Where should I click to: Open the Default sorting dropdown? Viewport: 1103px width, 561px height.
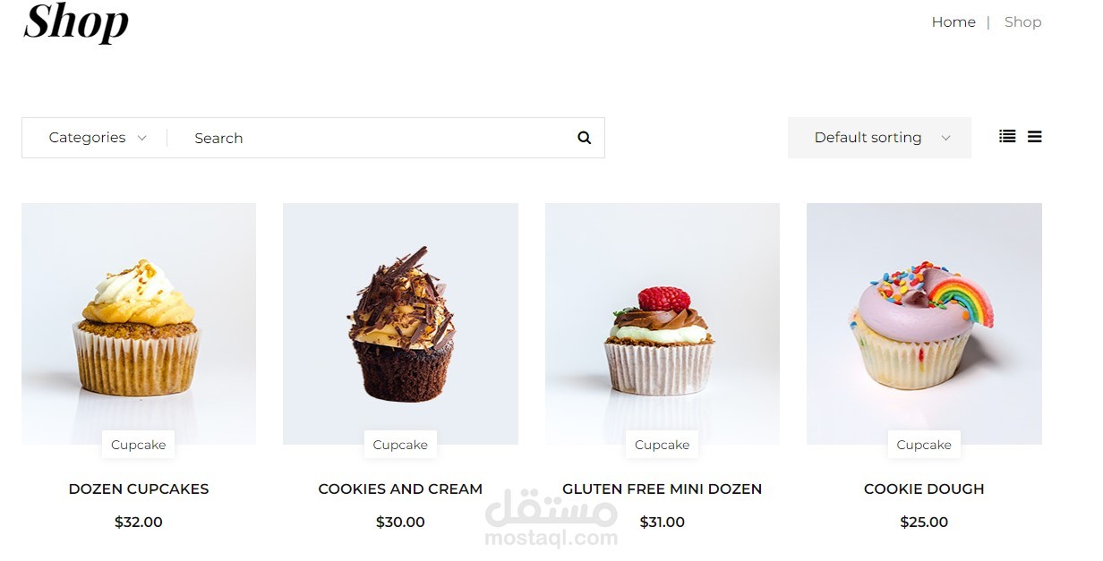tap(879, 138)
